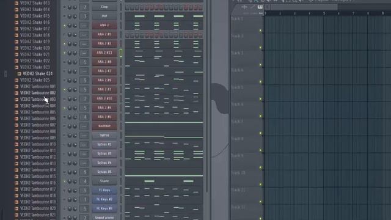The height and width of the screenshot is (220, 391).
Task: Open the FL Keys #3 channel button
Action: click(x=104, y=208)
